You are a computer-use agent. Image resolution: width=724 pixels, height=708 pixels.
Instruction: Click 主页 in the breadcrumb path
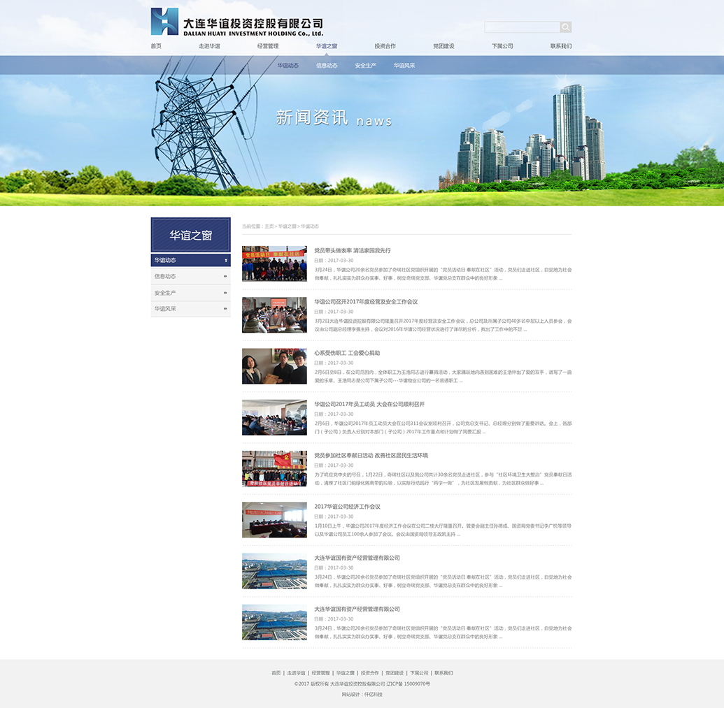click(269, 226)
